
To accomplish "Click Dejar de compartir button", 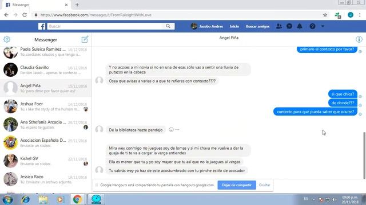I will (237, 185).
